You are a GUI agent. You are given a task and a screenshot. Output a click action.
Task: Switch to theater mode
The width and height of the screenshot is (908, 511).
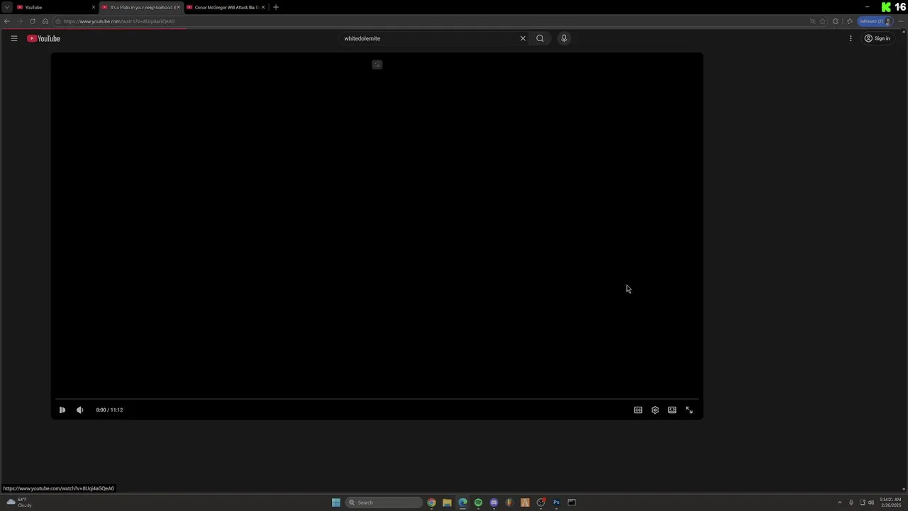(x=672, y=410)
